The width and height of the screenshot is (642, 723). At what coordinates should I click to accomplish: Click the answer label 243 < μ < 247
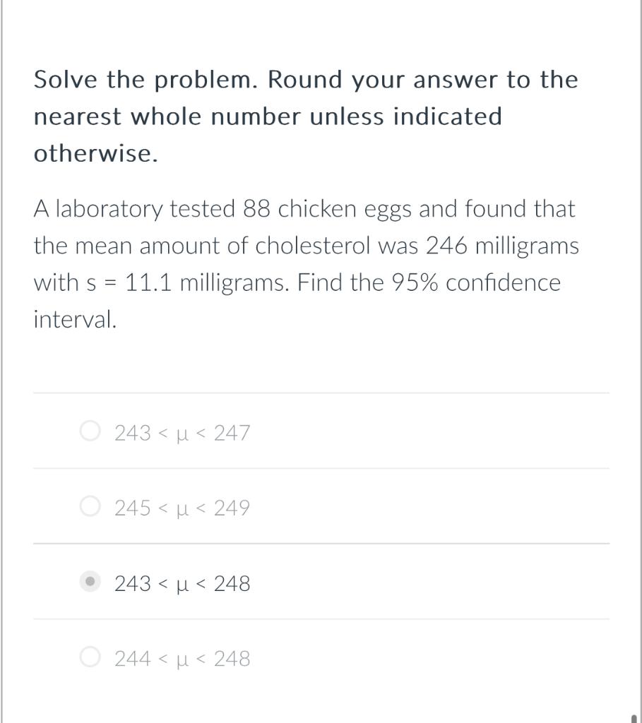[182, 433]
